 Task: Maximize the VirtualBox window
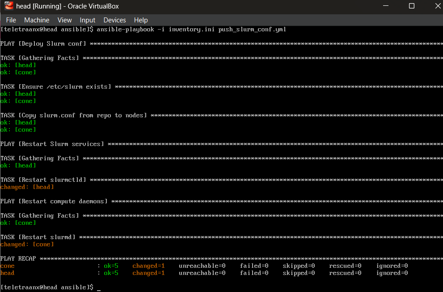(411, 6)
